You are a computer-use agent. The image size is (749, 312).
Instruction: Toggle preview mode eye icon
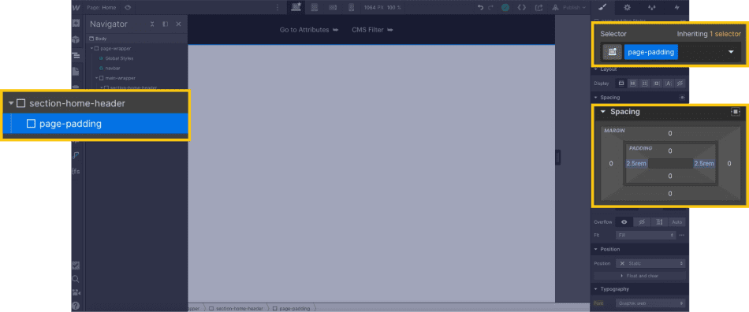pos(128,8)
